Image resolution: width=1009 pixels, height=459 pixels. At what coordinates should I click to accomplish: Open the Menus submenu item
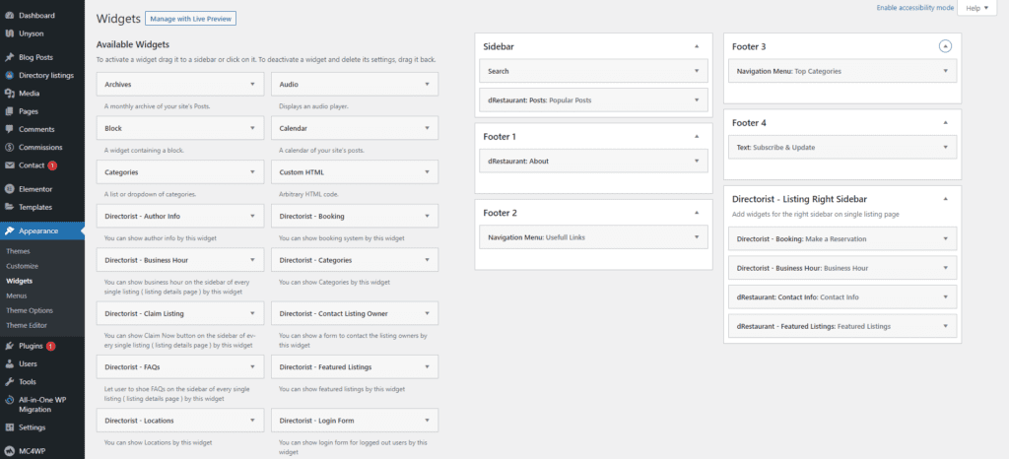click(17, 295)
